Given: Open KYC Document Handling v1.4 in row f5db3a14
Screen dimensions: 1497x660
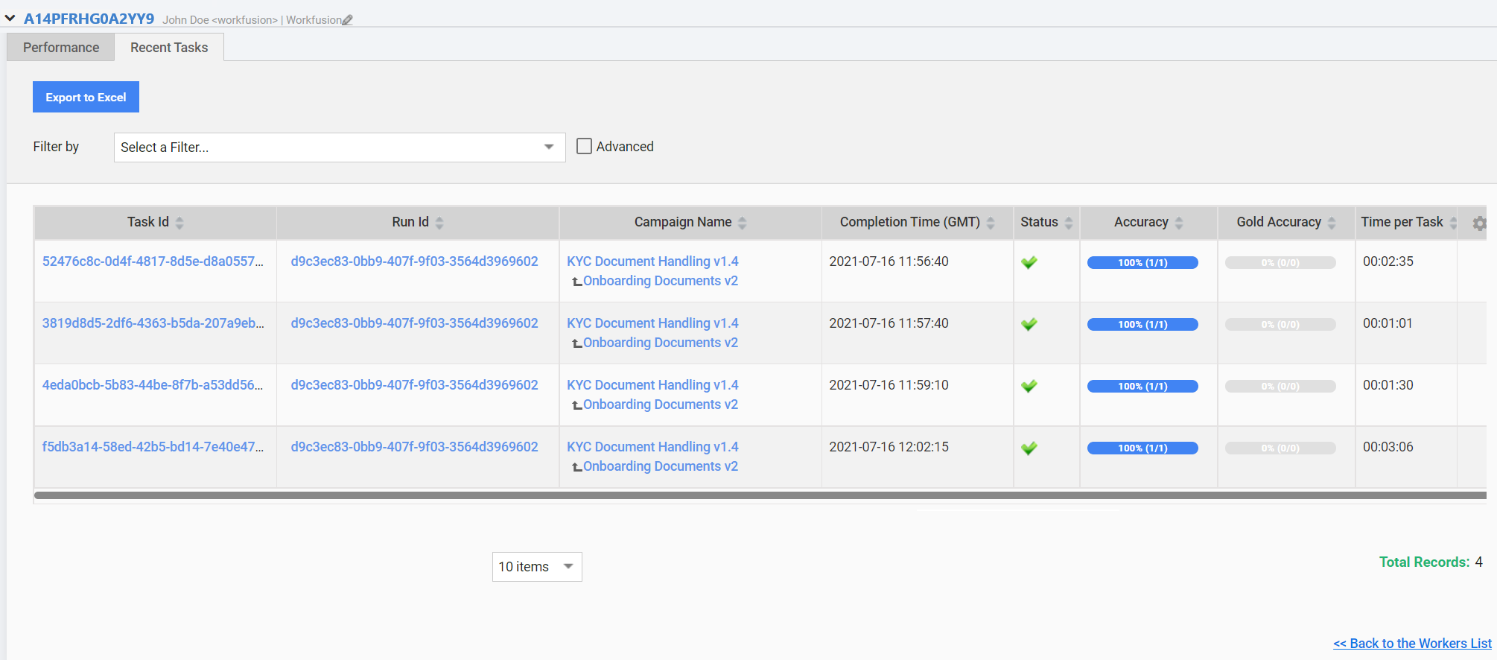Looking at the screenshot, I should tap(652, 447).
